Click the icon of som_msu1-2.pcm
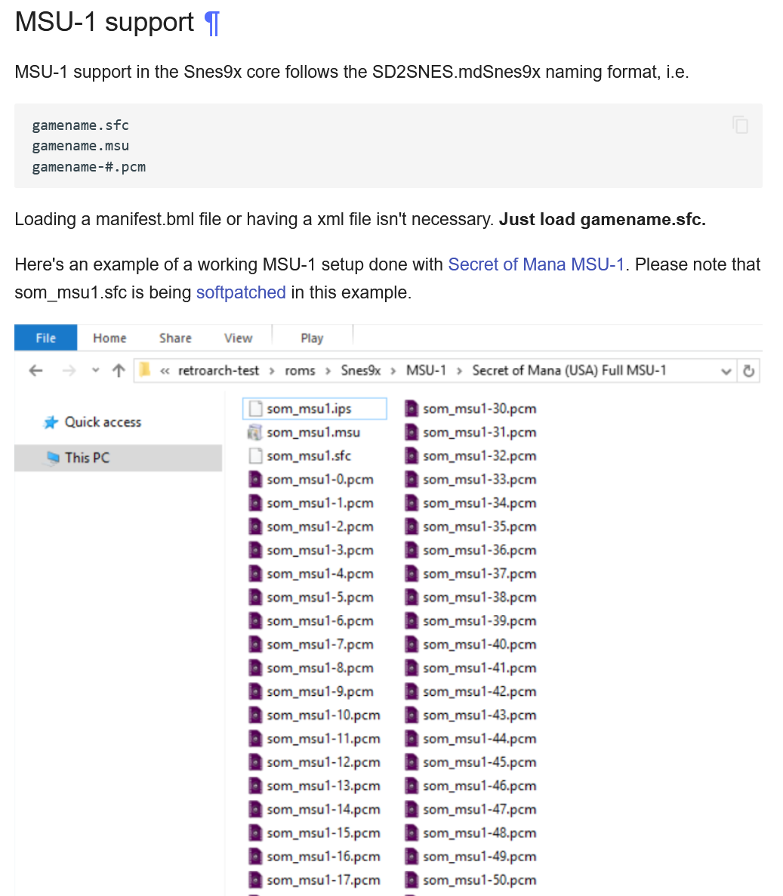The height and width of the screenshot is (896, 783). coord(255,527)
